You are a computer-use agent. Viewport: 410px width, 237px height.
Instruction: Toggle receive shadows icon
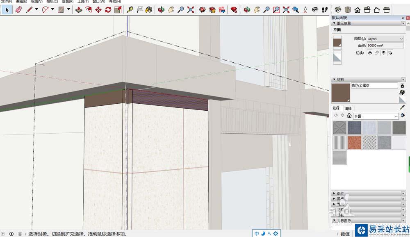(383, 52)
